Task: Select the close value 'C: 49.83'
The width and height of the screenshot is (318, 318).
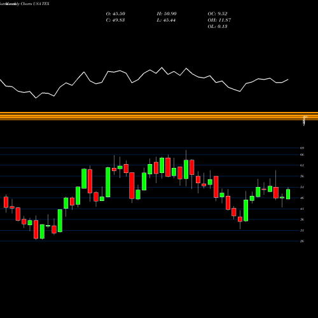Action: (x=115, y=20)
